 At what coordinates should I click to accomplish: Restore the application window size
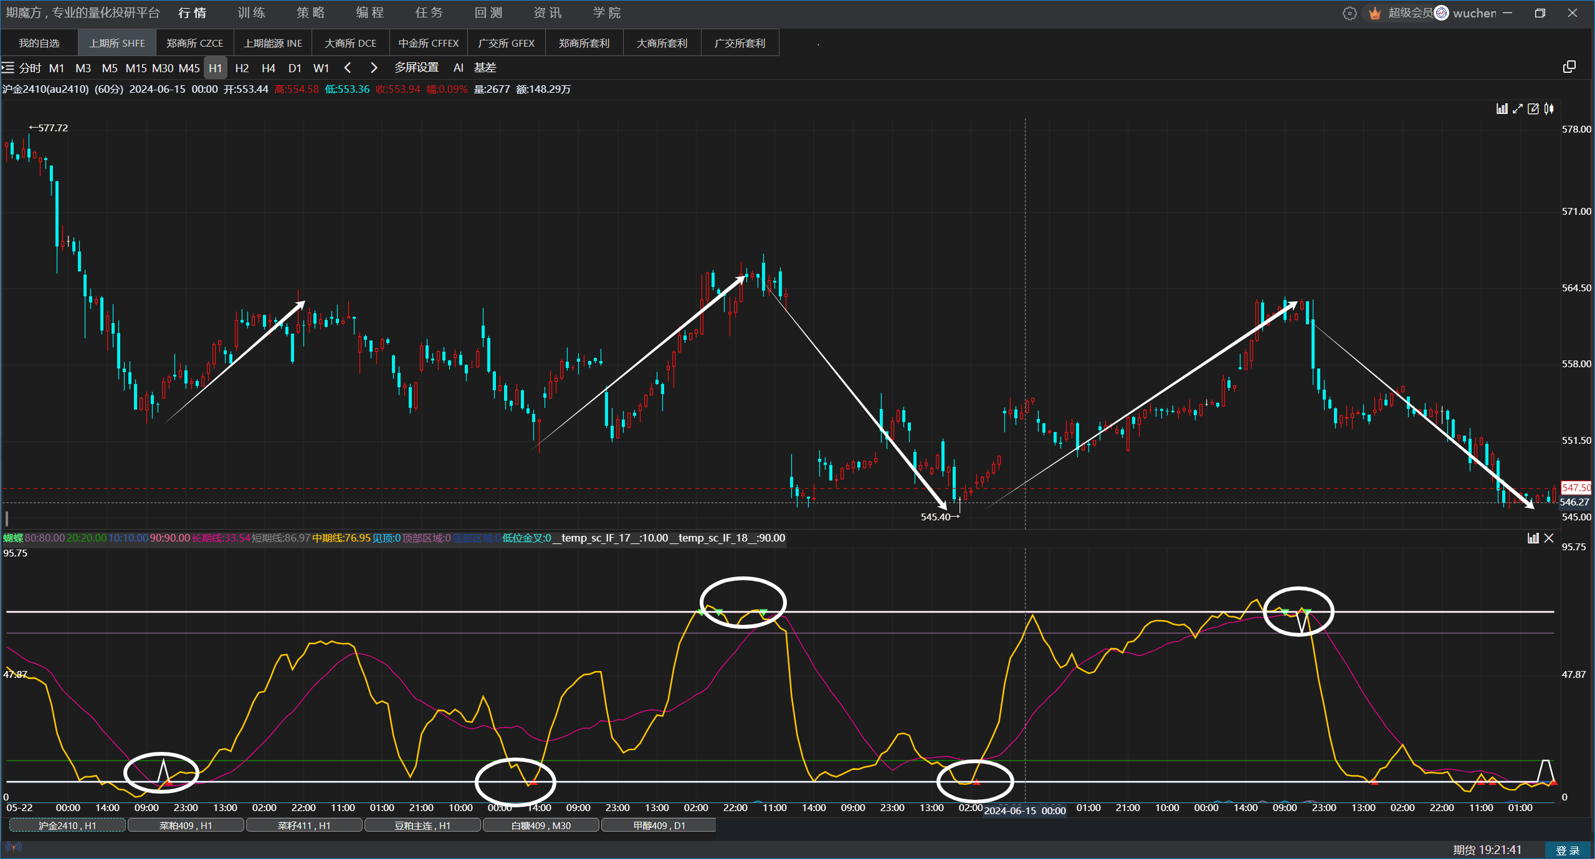coord(1540,13)
